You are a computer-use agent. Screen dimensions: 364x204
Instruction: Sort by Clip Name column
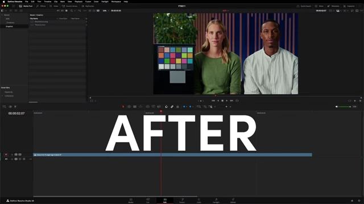(x=34, y=19)
